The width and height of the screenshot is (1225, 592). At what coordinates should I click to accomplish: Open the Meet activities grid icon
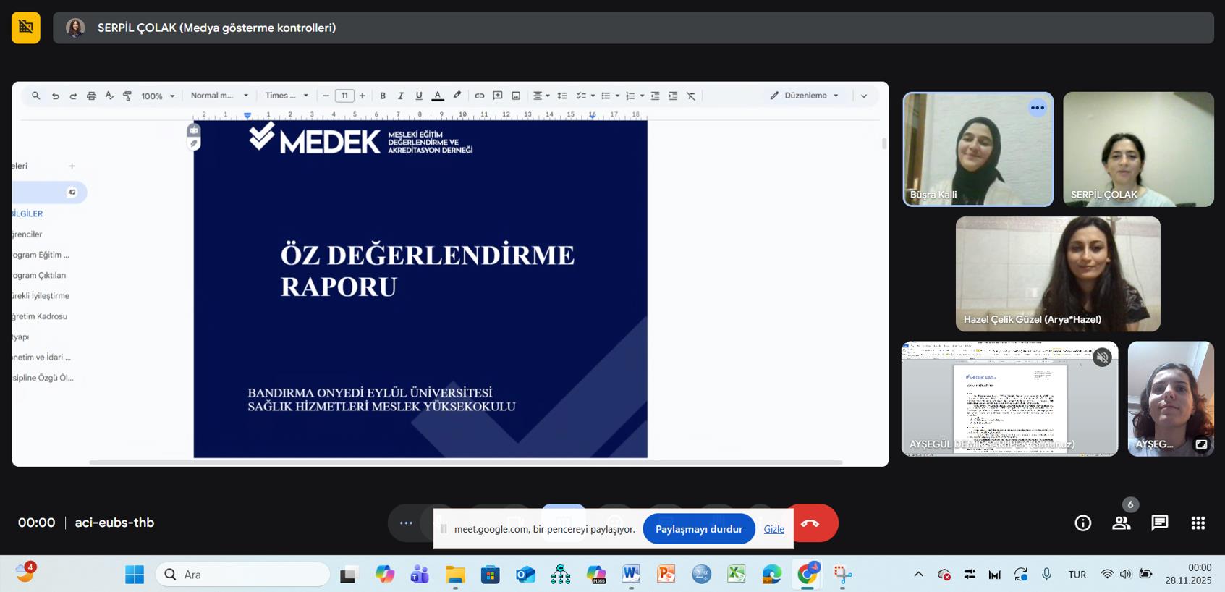(1198, 523)
